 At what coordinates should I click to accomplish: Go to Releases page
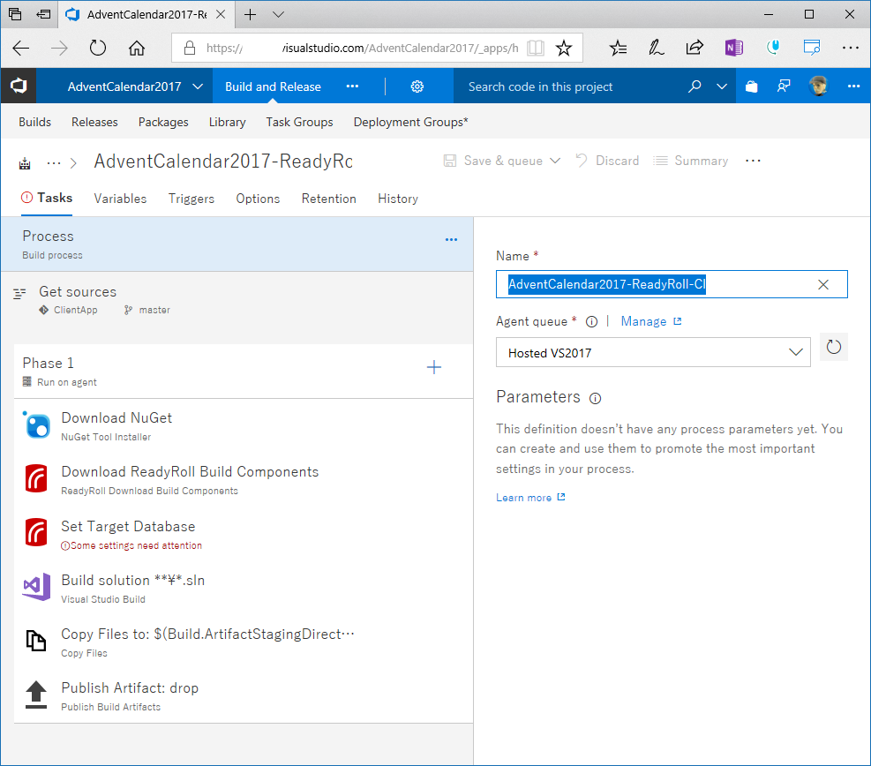(x=94, y=122)
